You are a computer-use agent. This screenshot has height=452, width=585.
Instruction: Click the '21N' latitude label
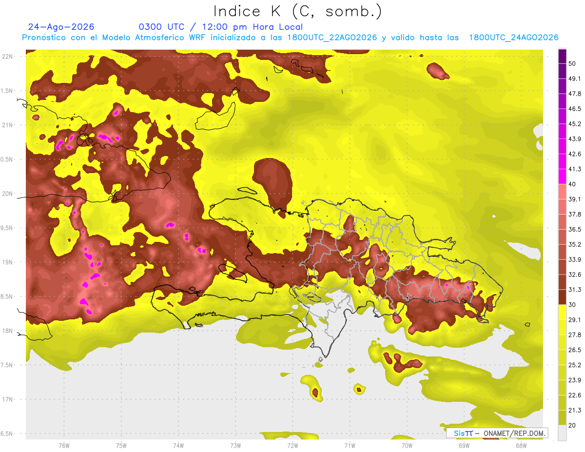8,125
